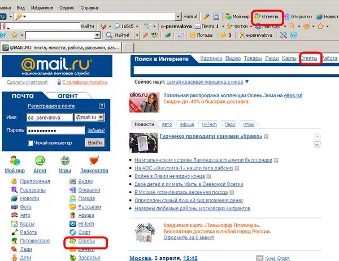Open Новости globe icon in top toolbar
Image resolution: width=339 pixels, height=261 pixels.
pyautogui.click(x=319, y=16)
